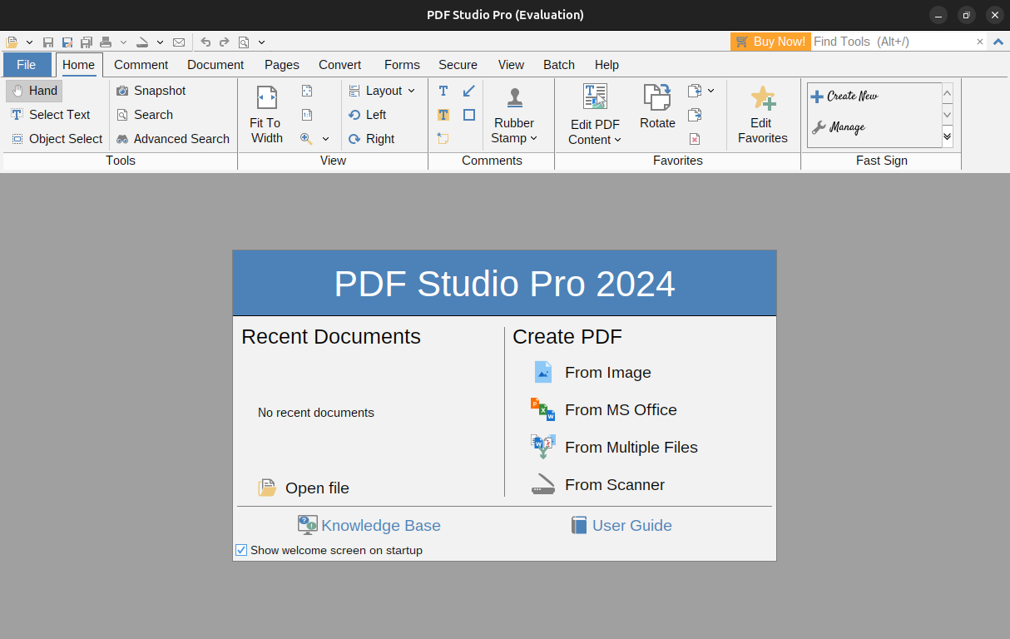Switch to the Pages tab
This screenshot has width=1010, height=639.
point(282,65)
